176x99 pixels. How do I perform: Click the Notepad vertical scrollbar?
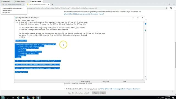pos(144,50)
